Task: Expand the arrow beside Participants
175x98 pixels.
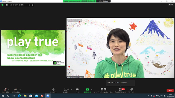Action: 71,89
